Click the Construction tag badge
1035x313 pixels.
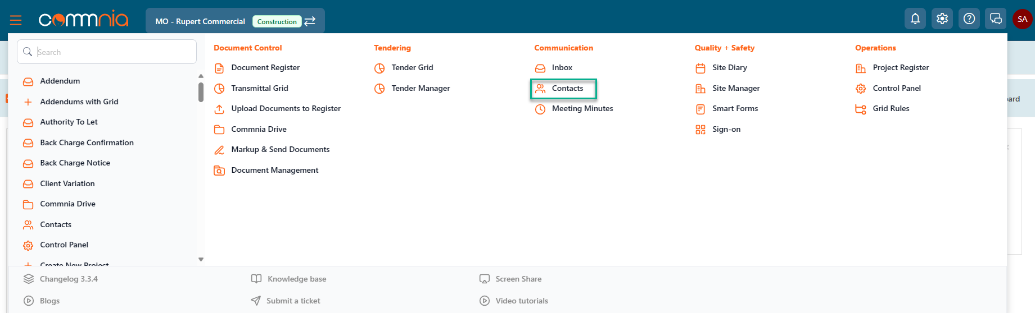pyautogui.click(x=277, y=21)
